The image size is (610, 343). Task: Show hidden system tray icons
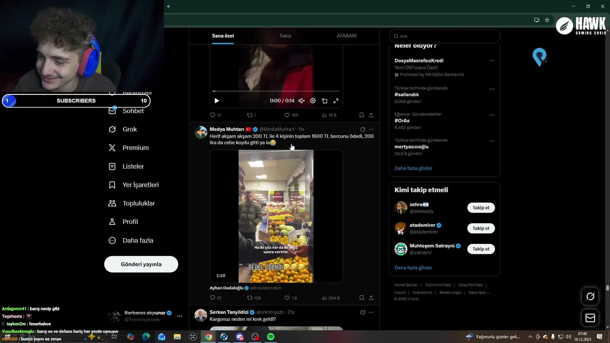pyautogui.click(x=530, y=337)
